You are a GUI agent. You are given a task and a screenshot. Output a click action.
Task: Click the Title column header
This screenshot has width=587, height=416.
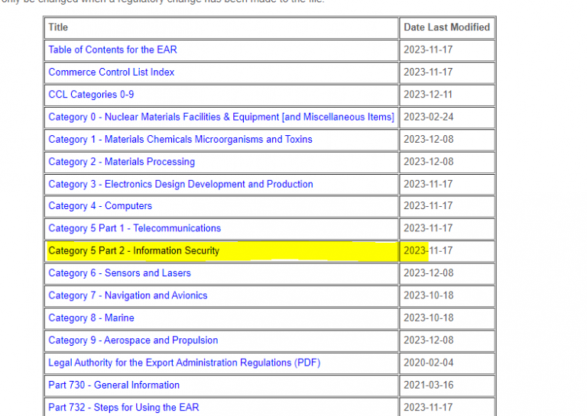point(58,27)
